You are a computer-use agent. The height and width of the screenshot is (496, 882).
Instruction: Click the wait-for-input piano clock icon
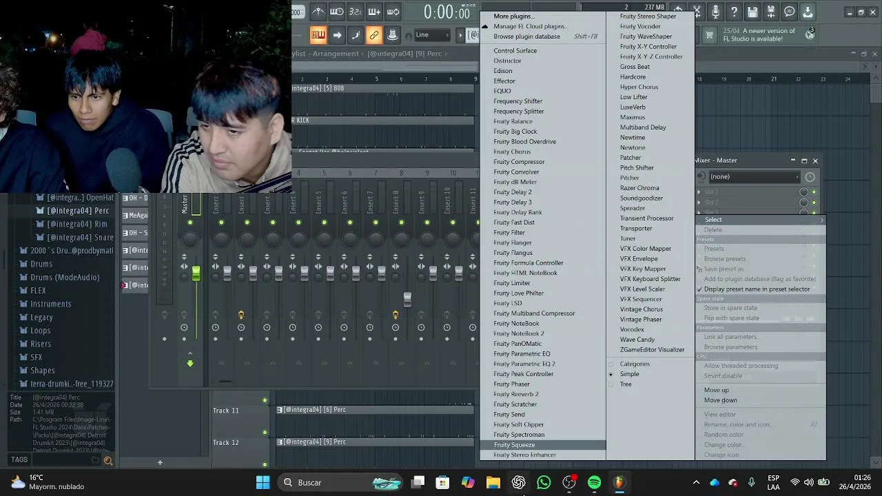click(x=337, y=12)
